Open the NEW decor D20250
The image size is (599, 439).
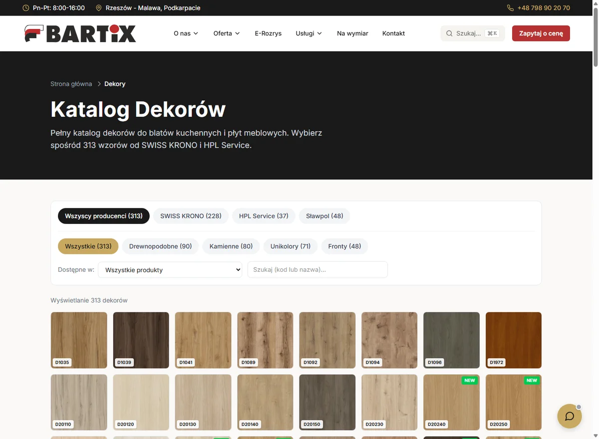click(x=514, y=403)
